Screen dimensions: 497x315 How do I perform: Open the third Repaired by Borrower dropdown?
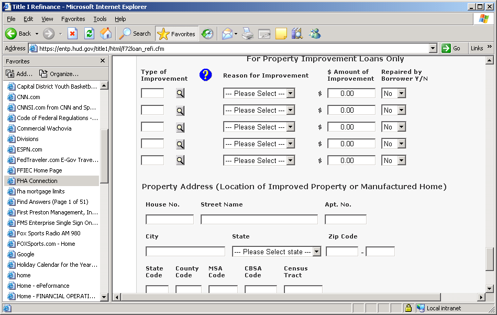point(394,127)
